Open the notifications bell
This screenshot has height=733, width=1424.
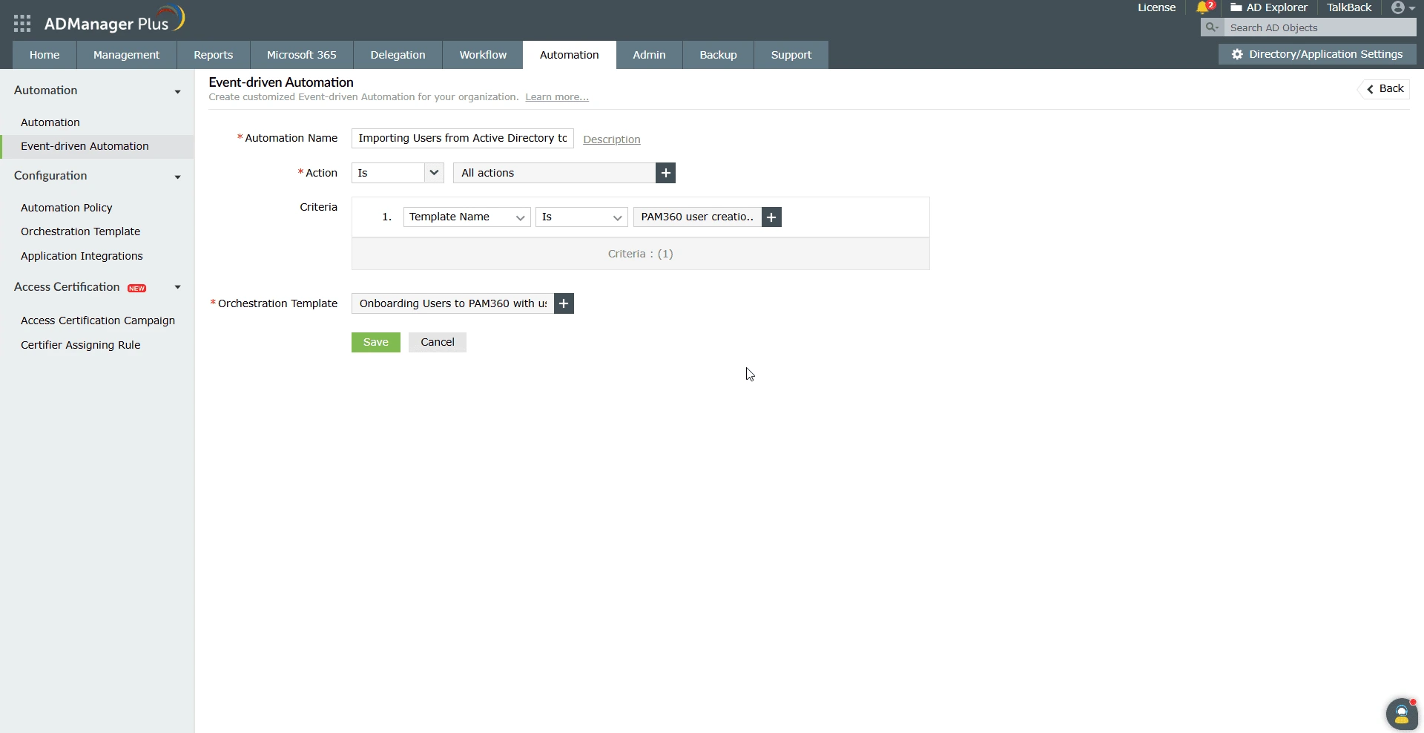coord(1203,8)
